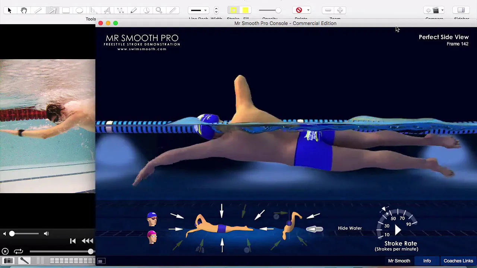477x268 pixels.
Task: Adjust the line width stepper
Action: pos(216,10)
